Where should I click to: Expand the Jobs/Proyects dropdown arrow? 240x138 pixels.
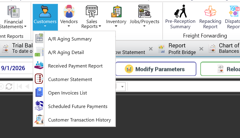click(x=144, y=26)
